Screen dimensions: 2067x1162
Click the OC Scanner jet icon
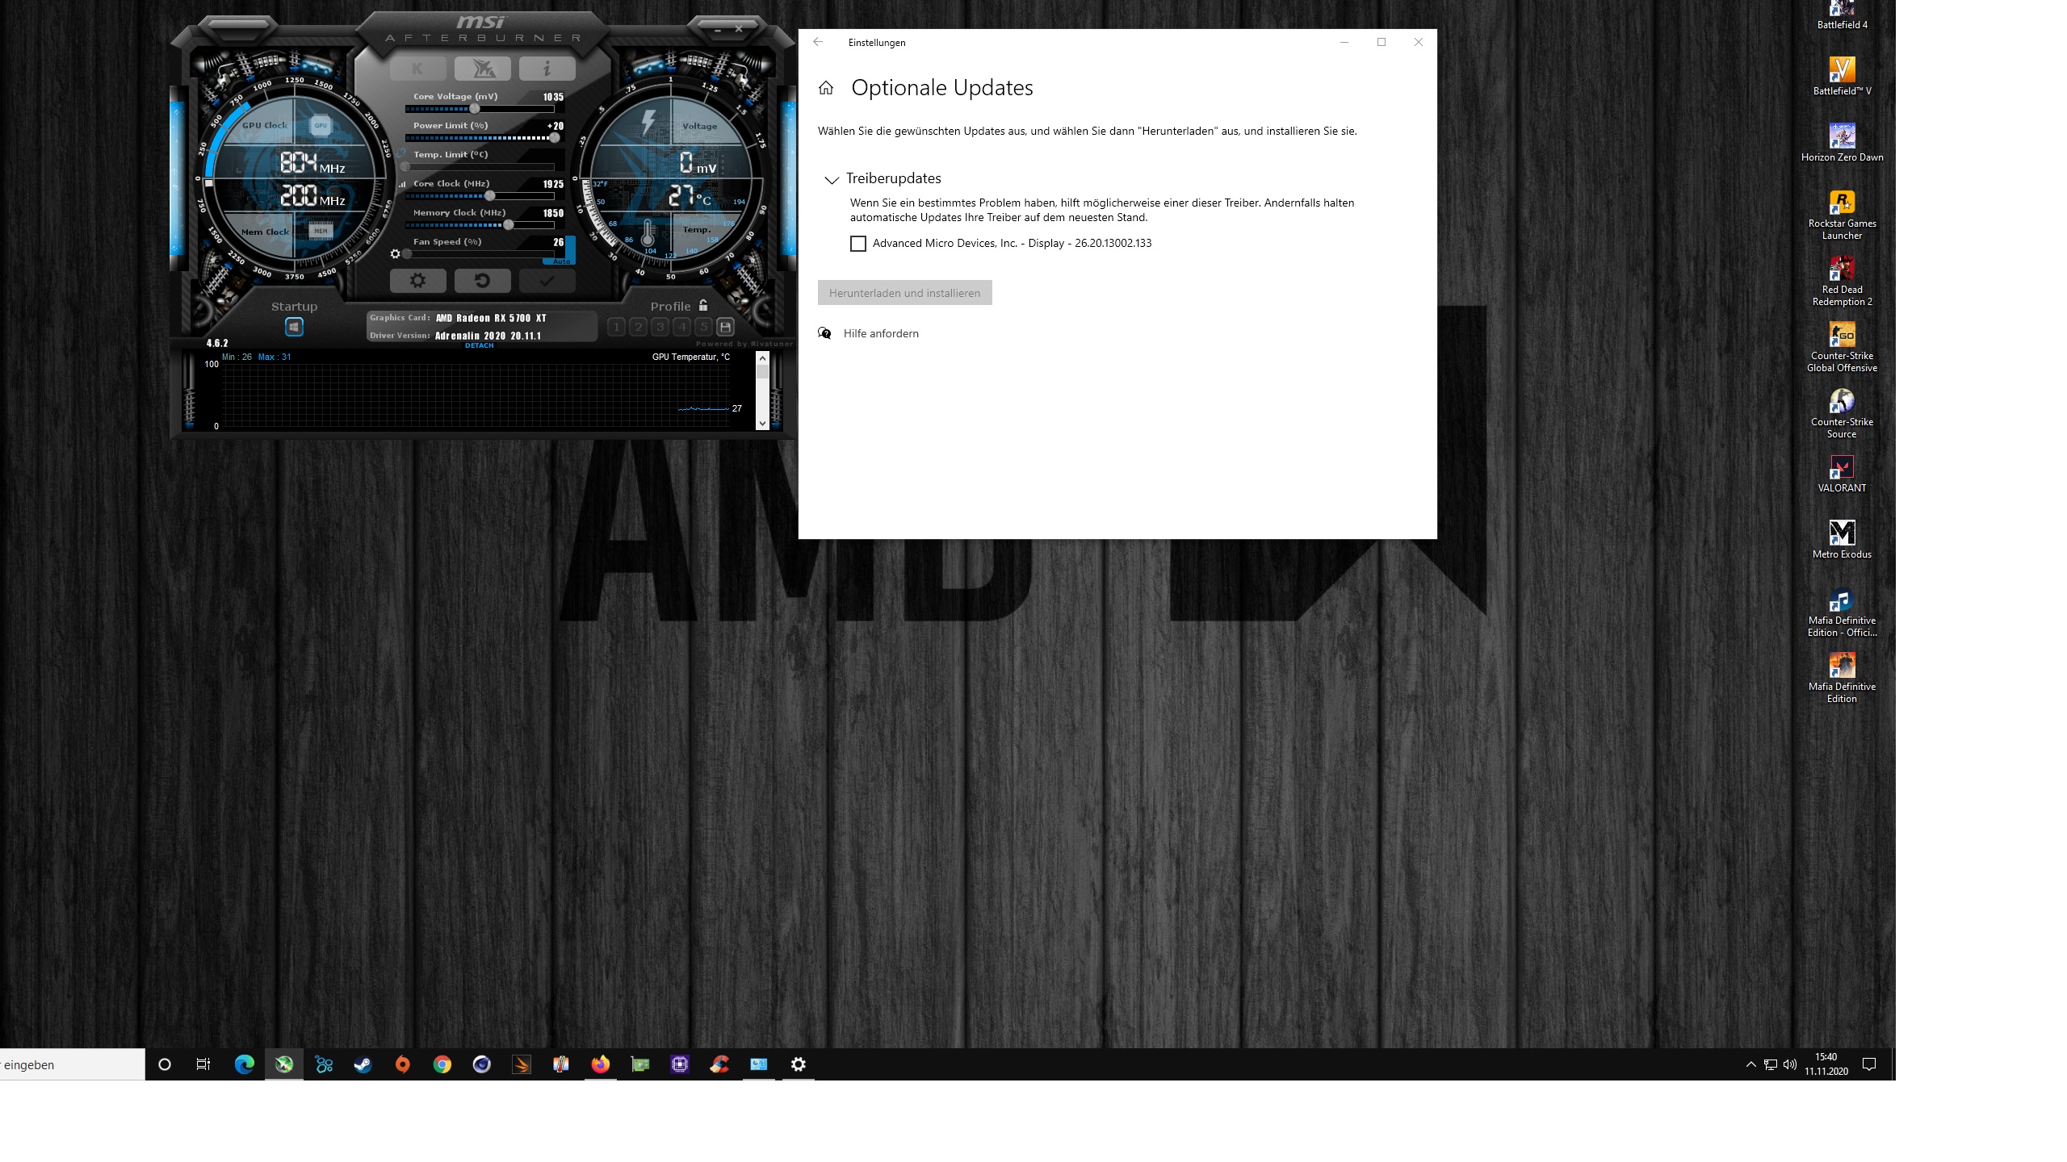[x=482, y=69]
